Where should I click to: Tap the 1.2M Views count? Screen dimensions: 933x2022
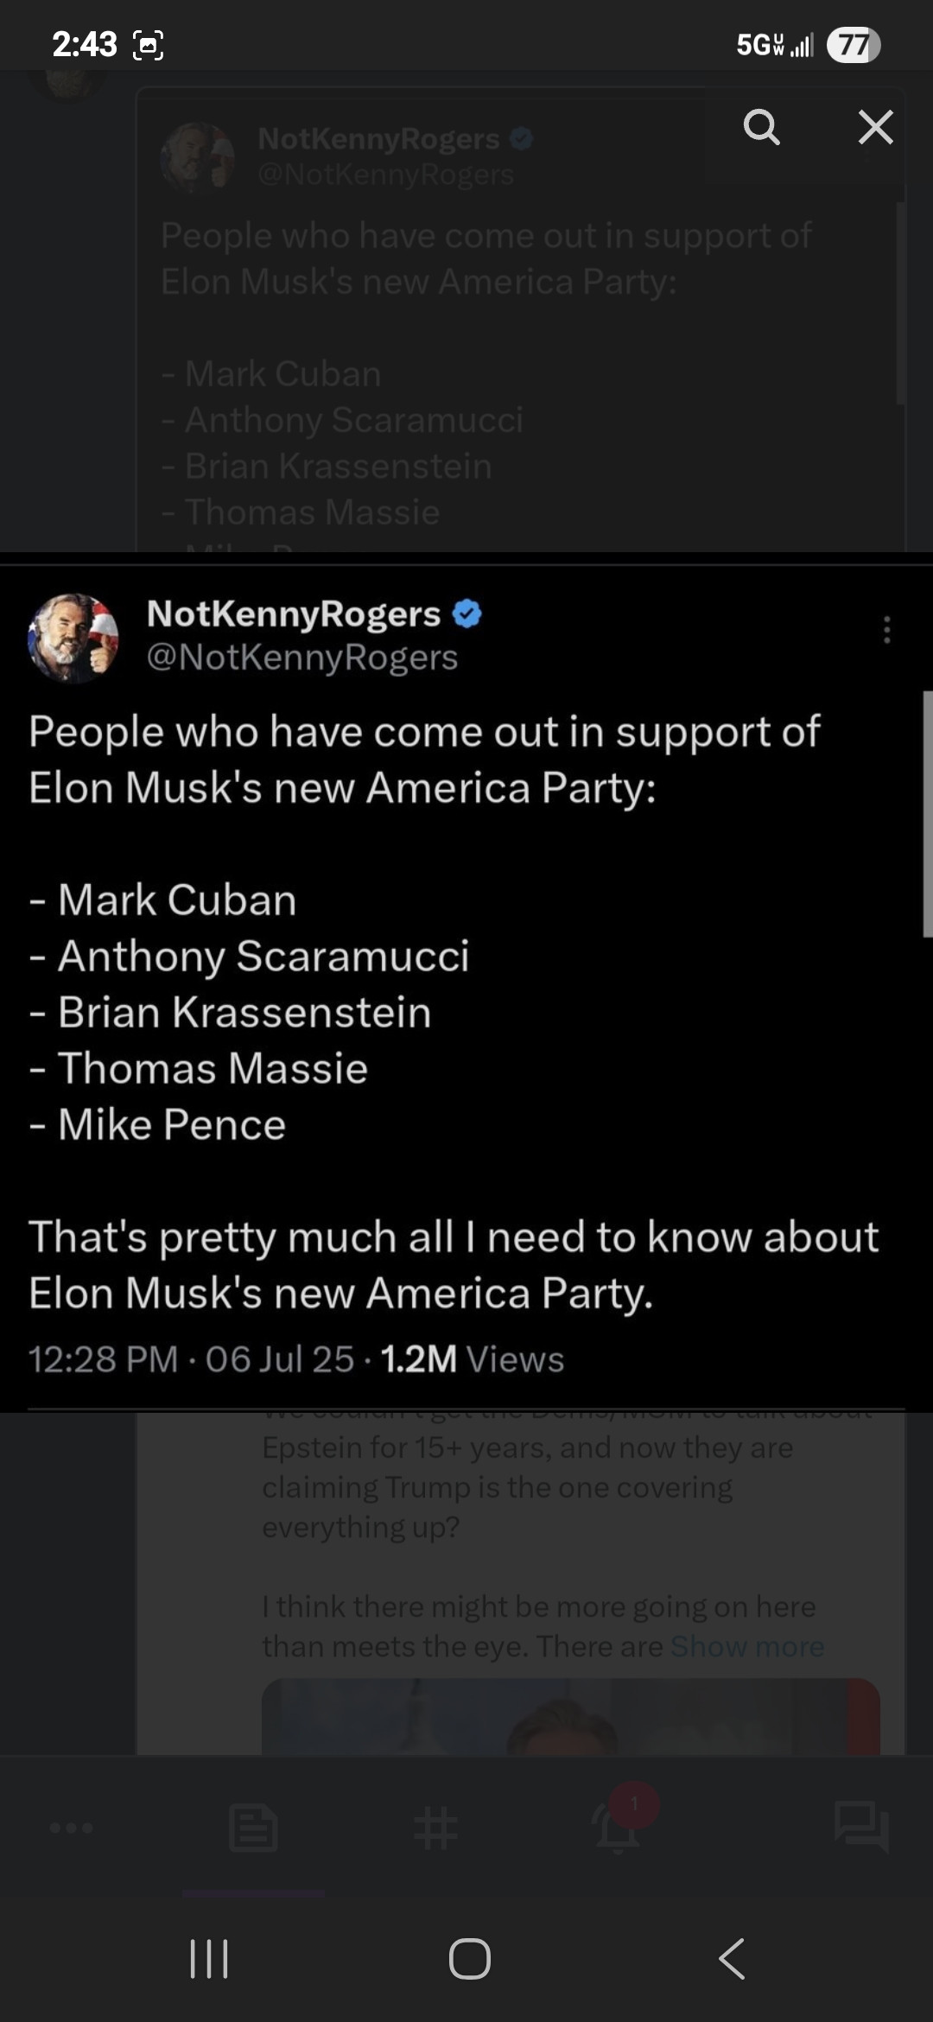click(473, 1359)
